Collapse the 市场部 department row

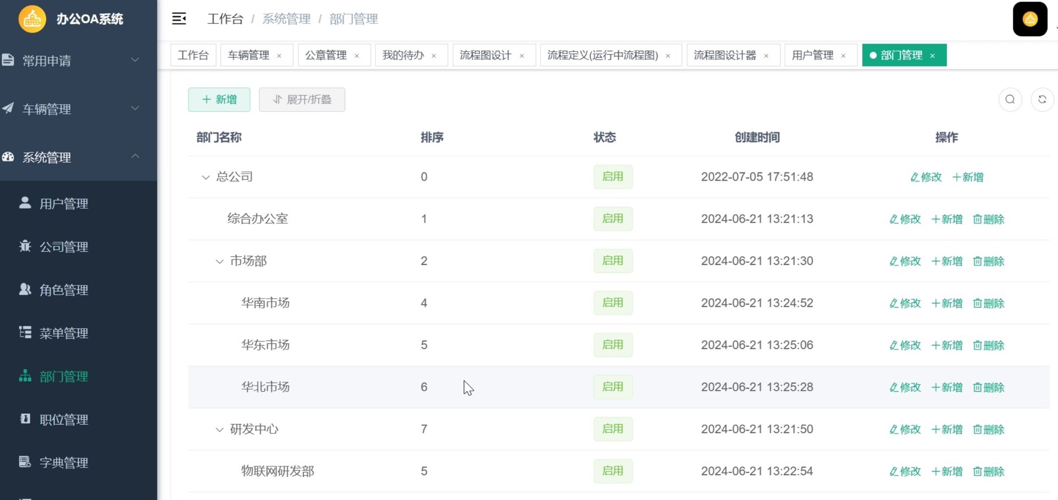pyautogui.click(x=219, y=261)
